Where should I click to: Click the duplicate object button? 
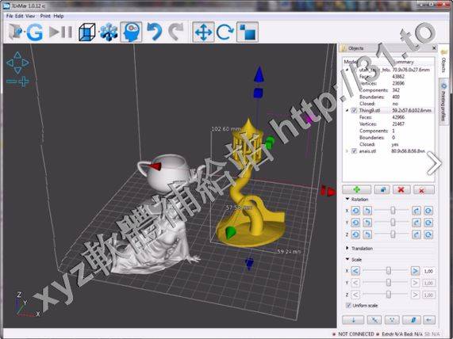click(382, 189)
